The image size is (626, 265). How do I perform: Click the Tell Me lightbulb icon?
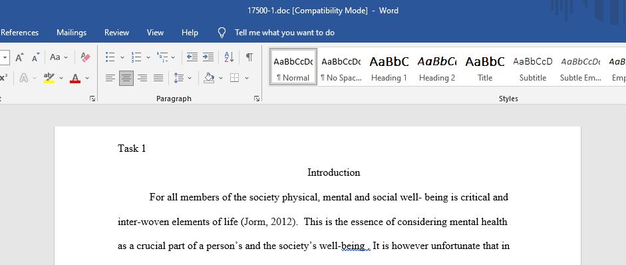(222, 33)
